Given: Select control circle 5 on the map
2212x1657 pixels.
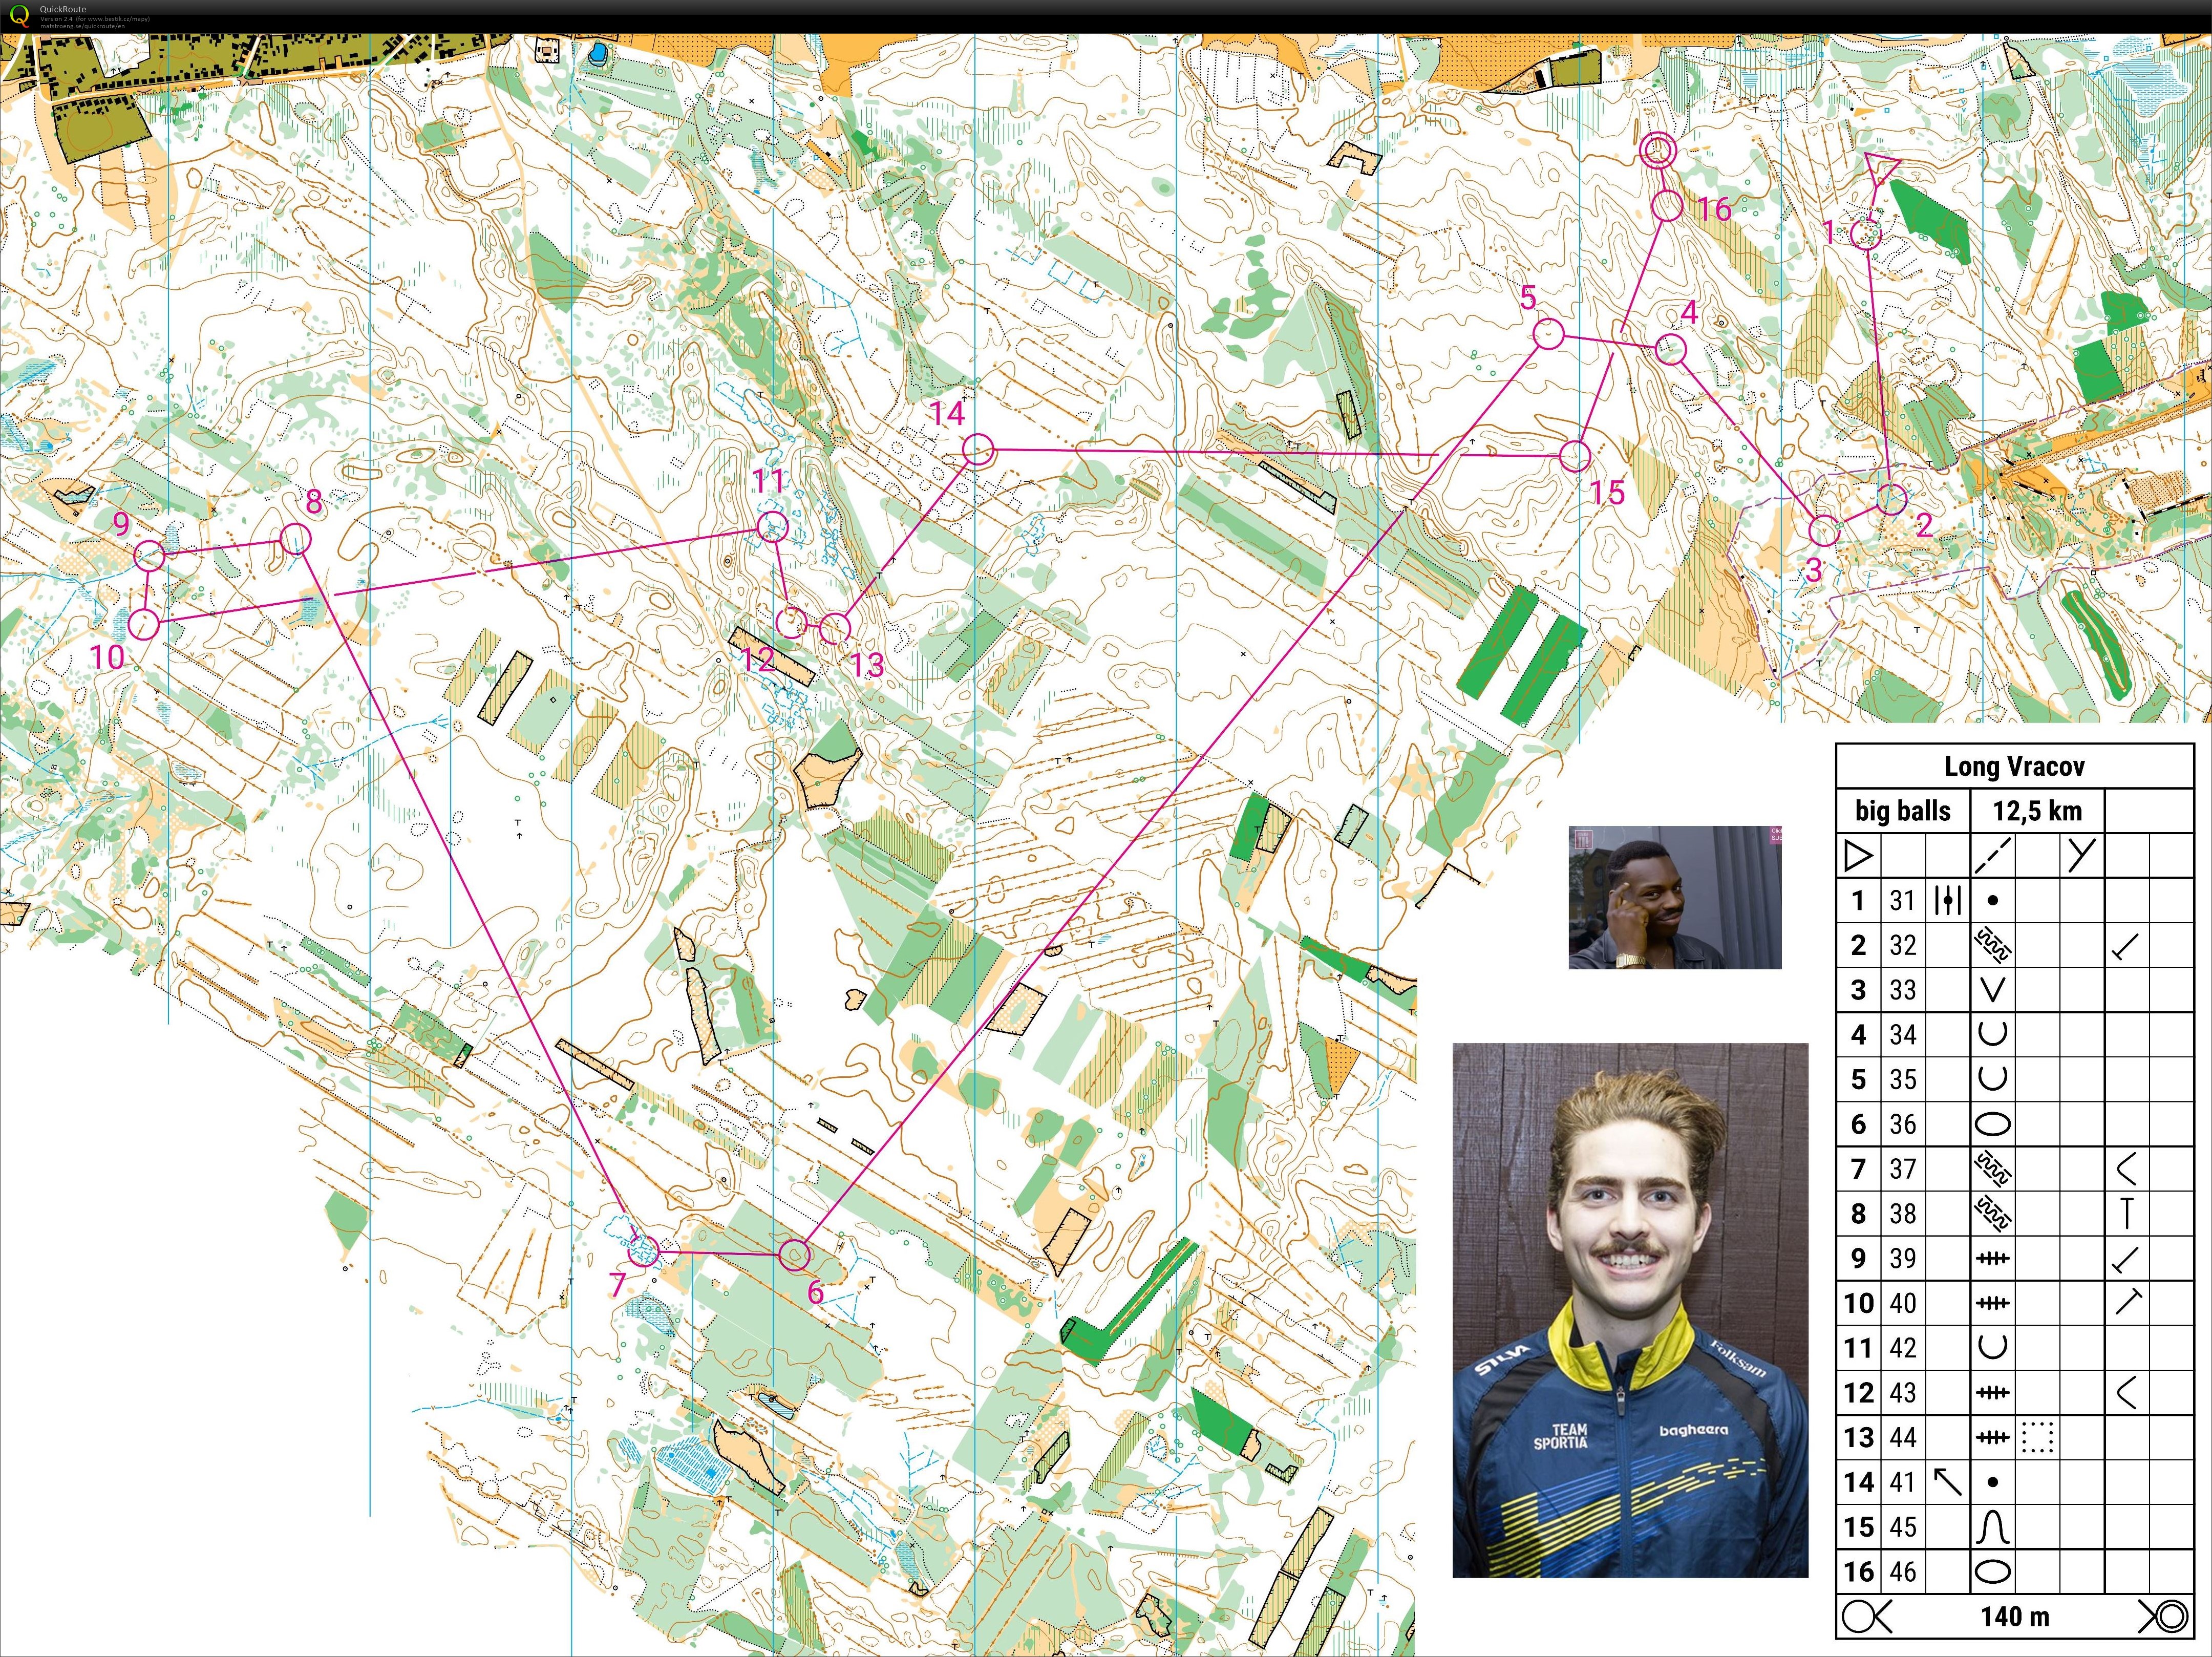Looking at the screenshot, I should pos(1548,334).
